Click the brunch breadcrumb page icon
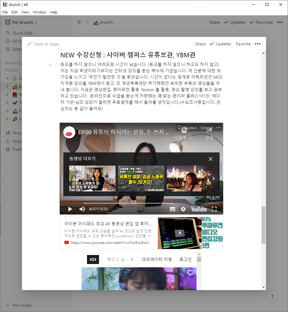This screenshot has width=288, height=312. [96, 23]
